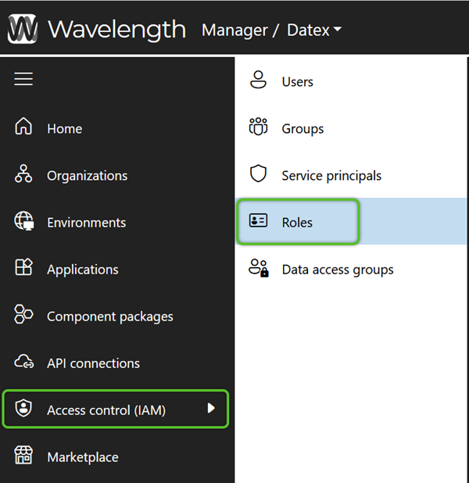Click the Wavelength title text
The height and width of the screenshot is (483, 469).
116,30
